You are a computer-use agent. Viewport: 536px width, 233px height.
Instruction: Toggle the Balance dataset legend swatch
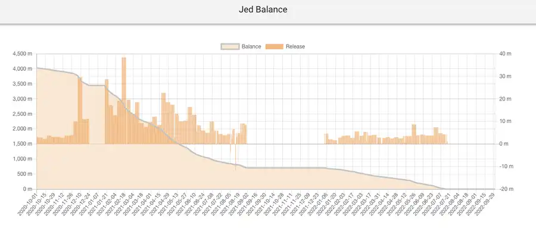click(230, 47)
